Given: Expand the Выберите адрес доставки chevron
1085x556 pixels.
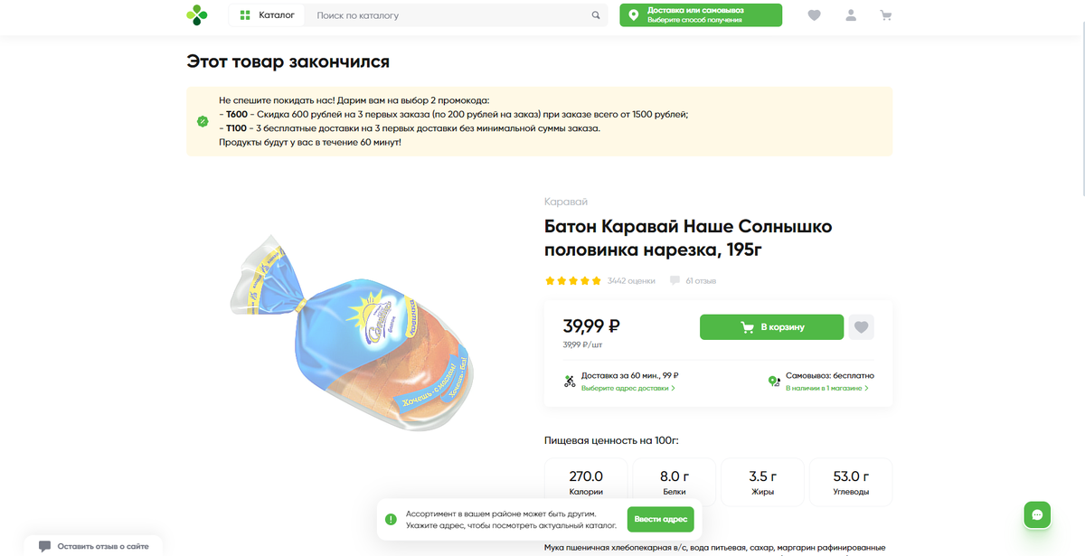Looking at the screenshot, I should tap(674, 387).
